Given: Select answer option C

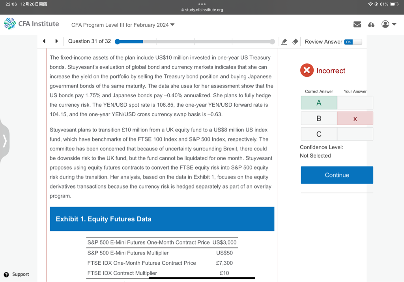Looking at the screenshot, I should tap(319, 134).
